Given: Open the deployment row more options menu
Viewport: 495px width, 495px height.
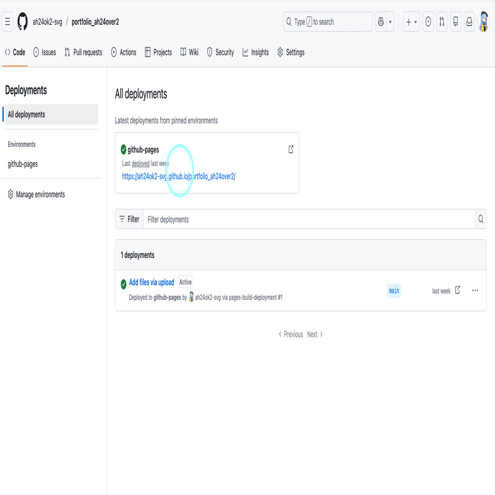Looking at the screenshot, I should 475,290.
